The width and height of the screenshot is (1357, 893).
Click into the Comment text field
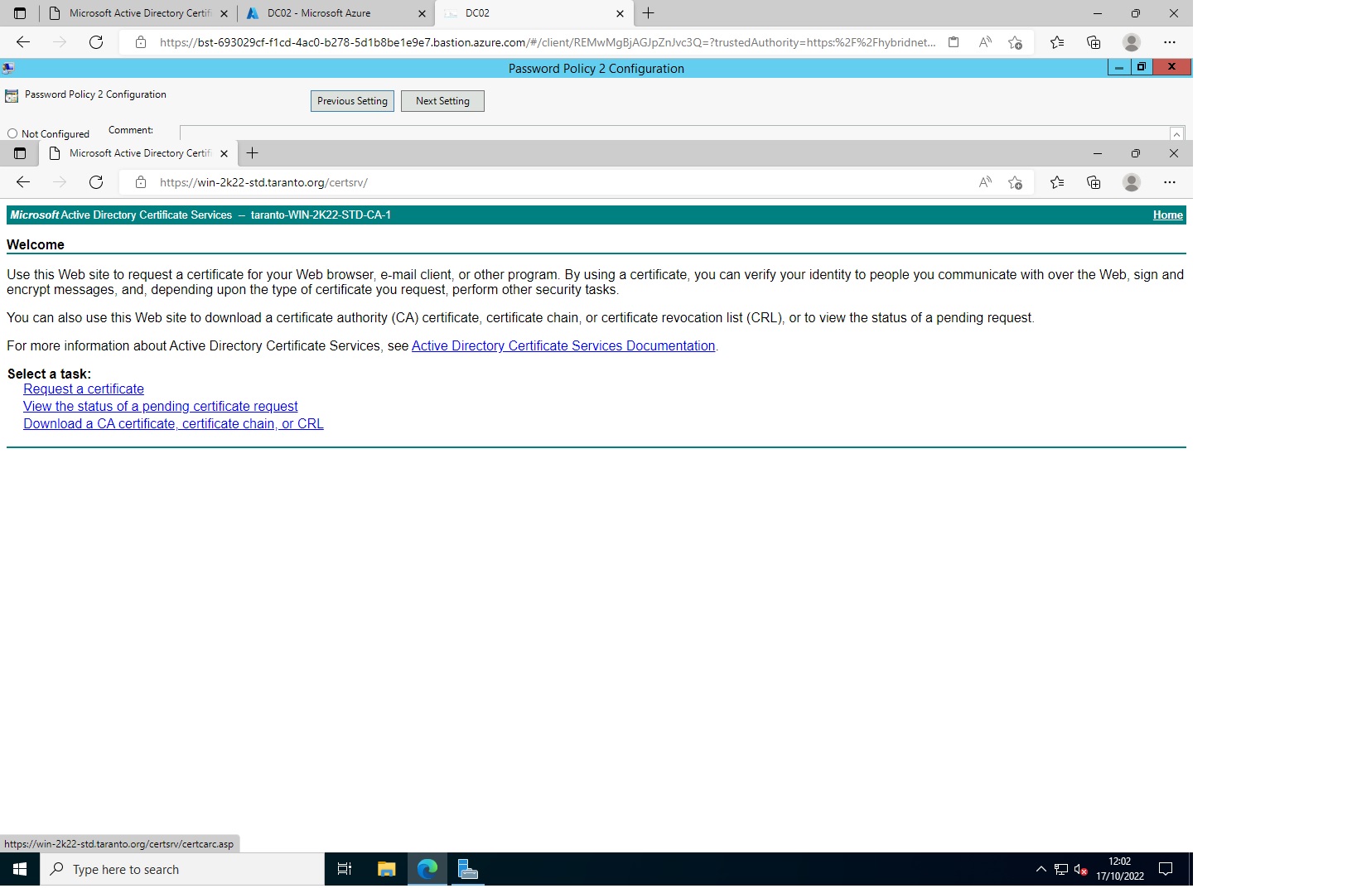674,133
